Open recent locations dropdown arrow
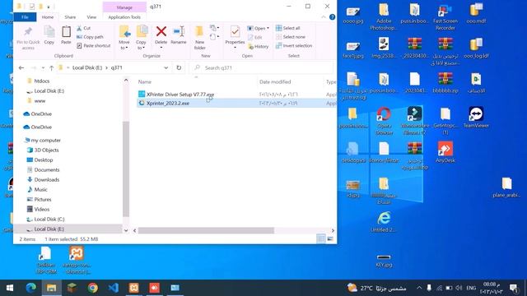Viewport: 527px width, 296px height. tap(43, 67)
